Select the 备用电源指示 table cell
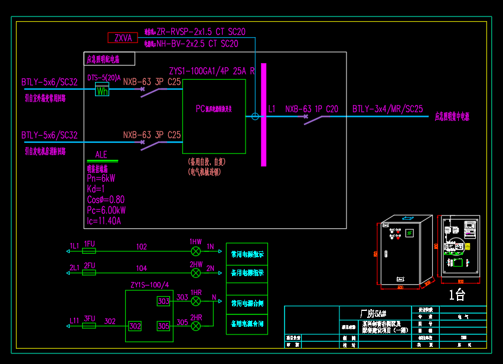This screenshot has width=503, height=364. 247,274
